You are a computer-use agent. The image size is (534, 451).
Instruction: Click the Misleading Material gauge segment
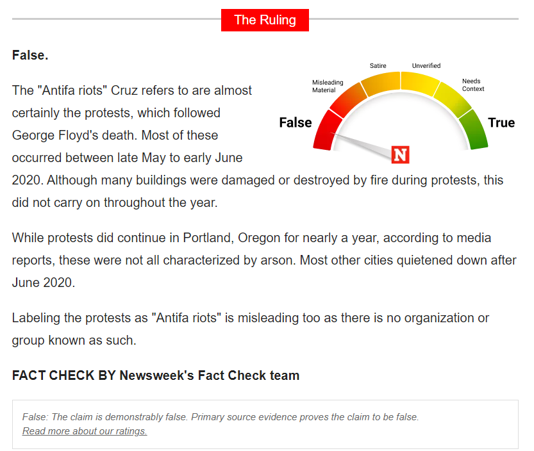point(348,100)
